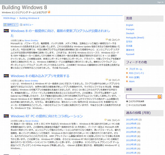The height and width of the screenshot is (155, 165).
Task: Switch language to Deutsch
Action: 130,33
